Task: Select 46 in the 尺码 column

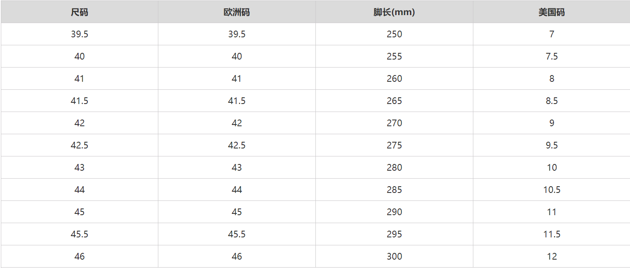Action: point(79,257)
